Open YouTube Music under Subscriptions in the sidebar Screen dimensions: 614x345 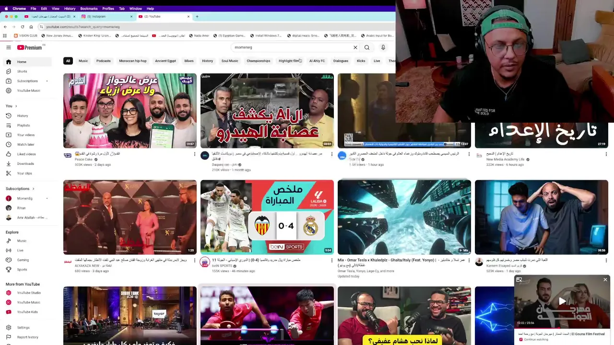point(27,91)
